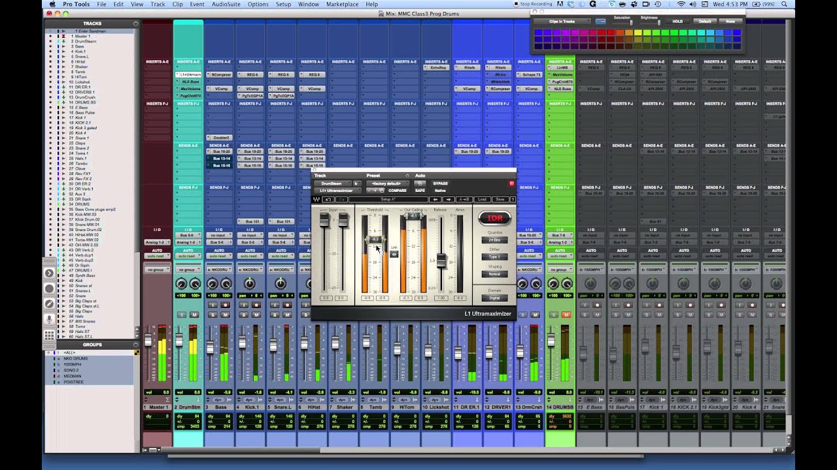Click the Wi-Fi icon in the menu bar
Viewport: 837px width, 470px height.
[681, 4]
